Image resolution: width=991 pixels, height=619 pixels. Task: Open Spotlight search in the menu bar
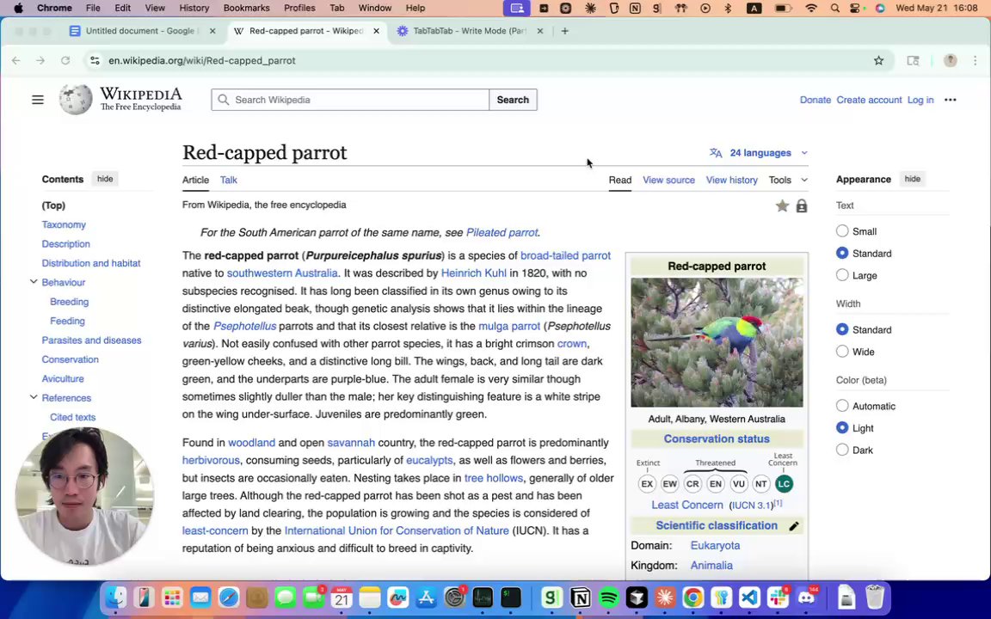(x=835, y=9)
